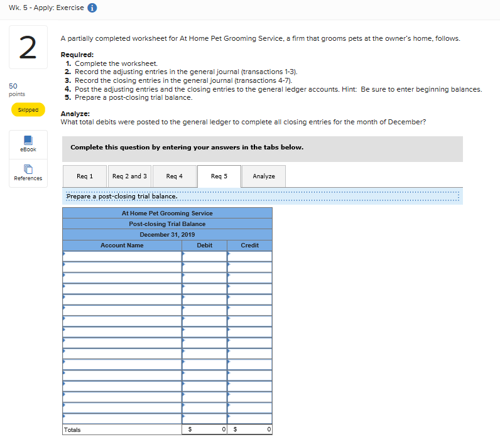Click the Totals Debit amount cell
Viewport: 500px width, 437px height.
[x=204, y=429]
